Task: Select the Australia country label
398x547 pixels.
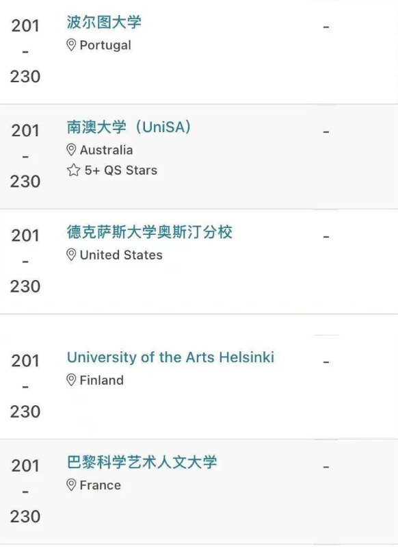Action: pyautogui.click(x=106, y=150)
